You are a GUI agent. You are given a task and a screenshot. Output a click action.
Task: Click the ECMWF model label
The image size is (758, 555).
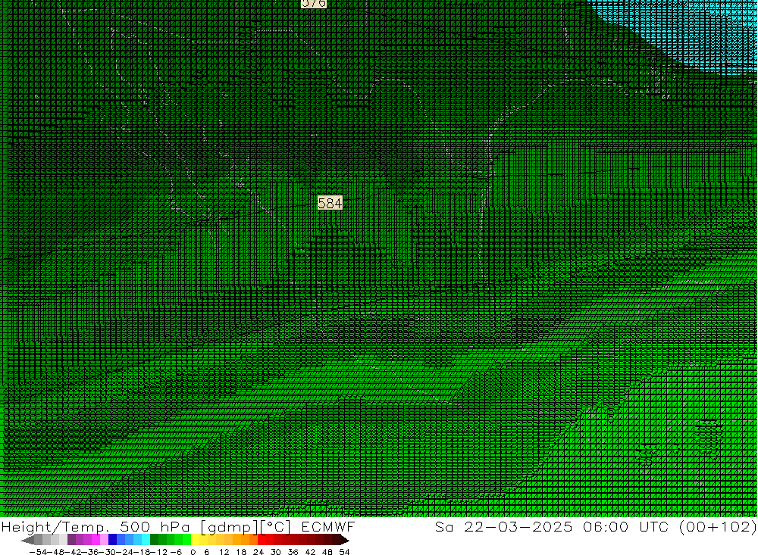click(328, 526)
